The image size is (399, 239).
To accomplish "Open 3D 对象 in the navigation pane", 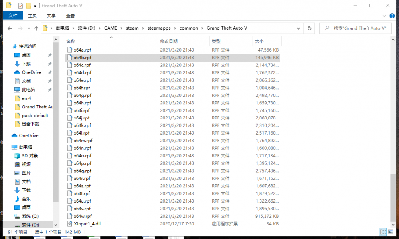I will [30, 156].
